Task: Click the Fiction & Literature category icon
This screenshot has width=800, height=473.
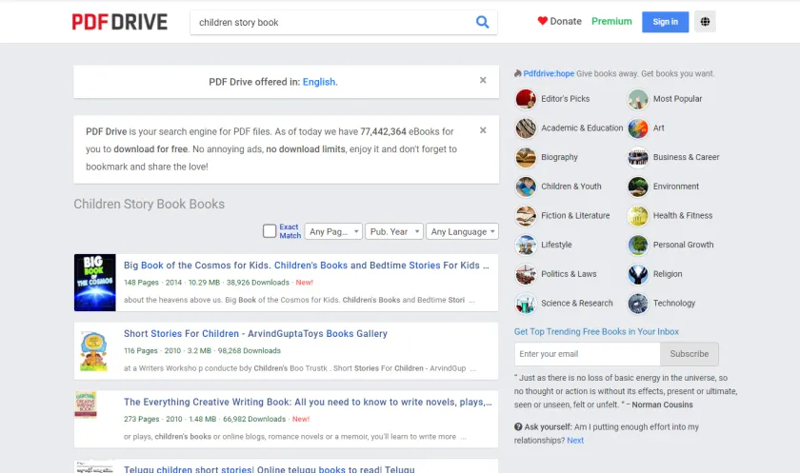Action: [526, 216]
